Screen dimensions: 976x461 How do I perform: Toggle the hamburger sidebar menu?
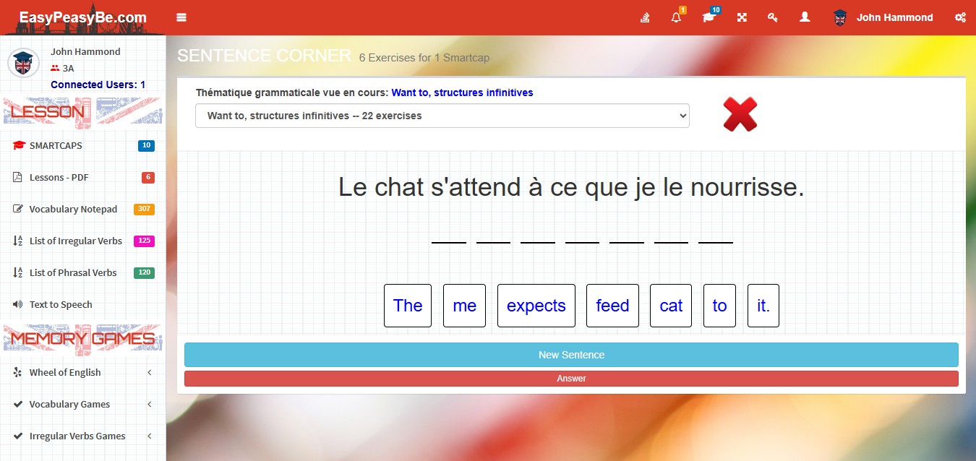[181, 17]
